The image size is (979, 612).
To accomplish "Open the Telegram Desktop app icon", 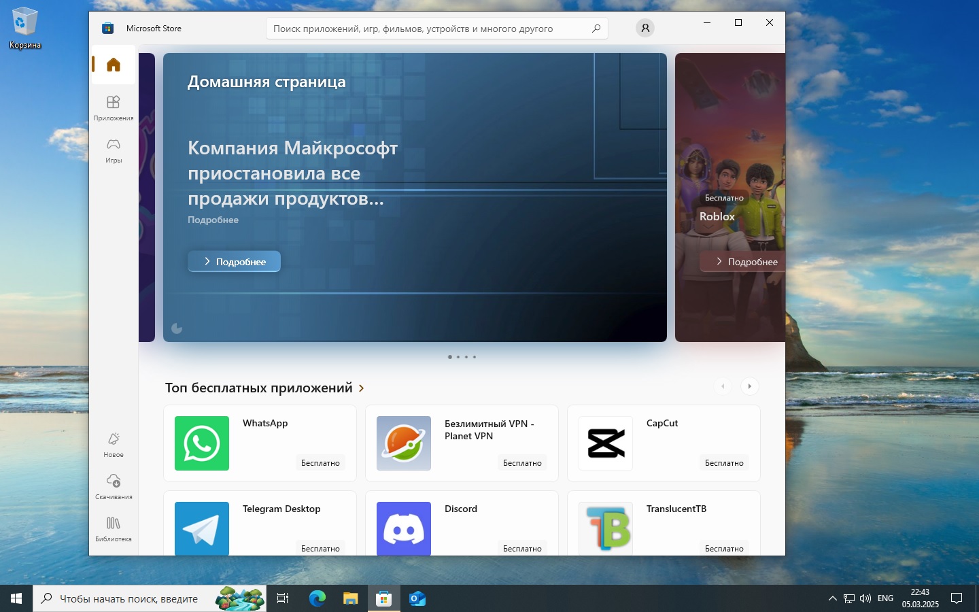I will pos(202,528).
